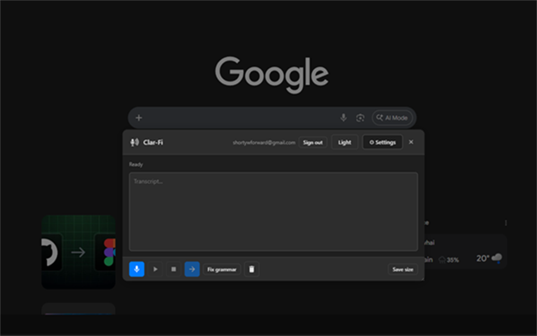
Task: Clear transcript with the trash icon
Action: pos(251,269)
